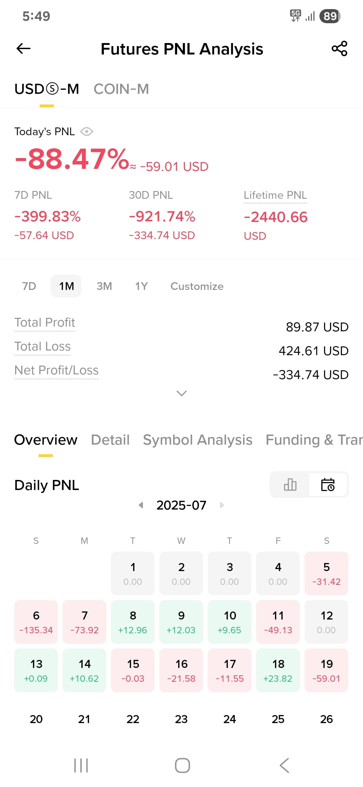Viewport: 363px width, 787px height.
Task: Open the Detail tab
Action: tap(110, 440)
